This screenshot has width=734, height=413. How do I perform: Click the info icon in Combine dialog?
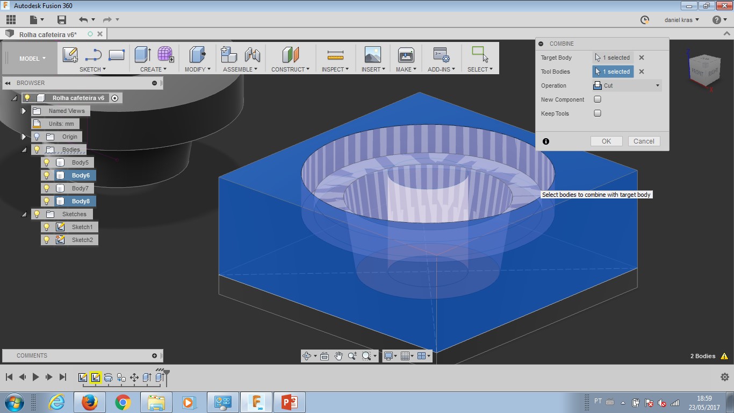point(546,141)
